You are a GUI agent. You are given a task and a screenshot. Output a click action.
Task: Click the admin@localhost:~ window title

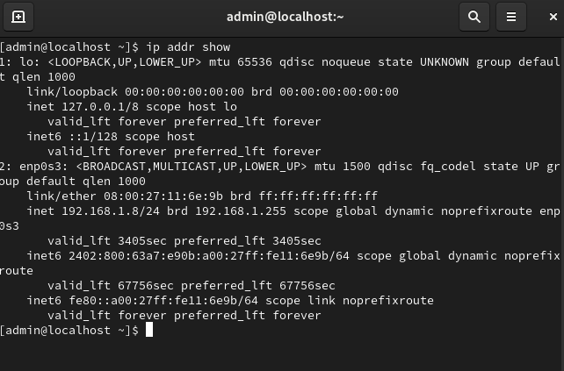[x=285, y=17]
